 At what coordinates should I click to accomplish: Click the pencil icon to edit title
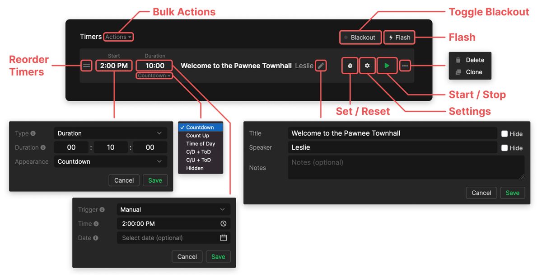(321, 66)
